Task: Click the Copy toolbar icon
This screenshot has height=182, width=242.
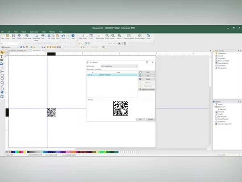Action: click(x=53, y=36)
